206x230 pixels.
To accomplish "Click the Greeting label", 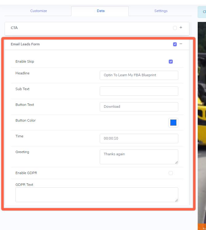I will (x=22, y=152).
